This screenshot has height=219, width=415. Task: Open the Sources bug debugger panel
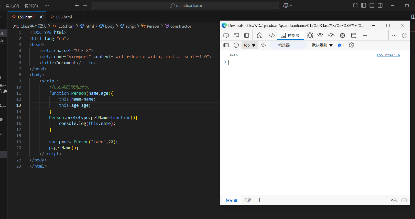tap(310, 35)
